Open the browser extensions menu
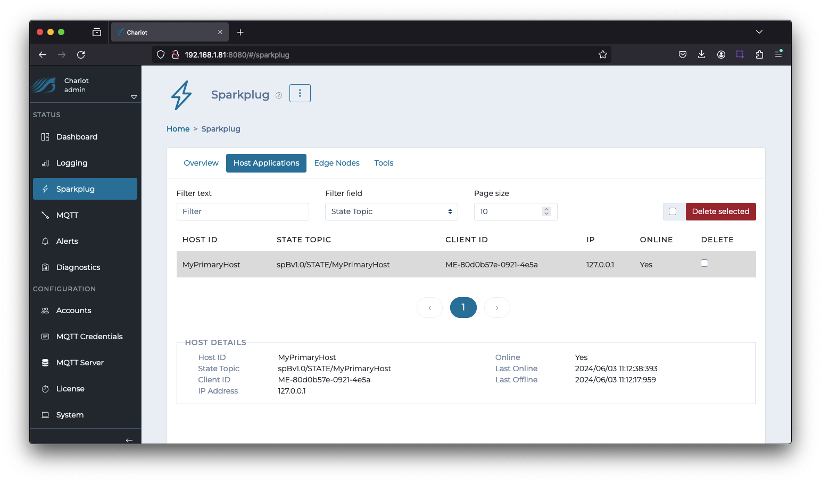The width and height of the screenshot is (821, 483). point(759,54)
